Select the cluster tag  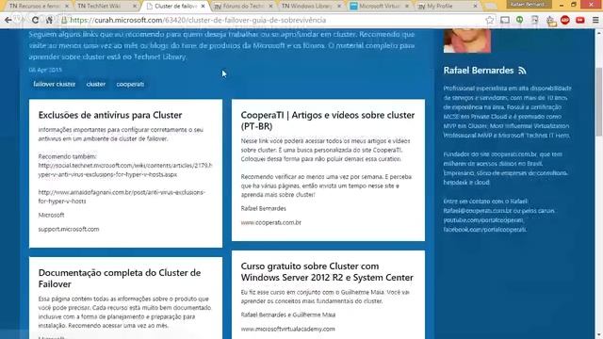pos(96,84)
